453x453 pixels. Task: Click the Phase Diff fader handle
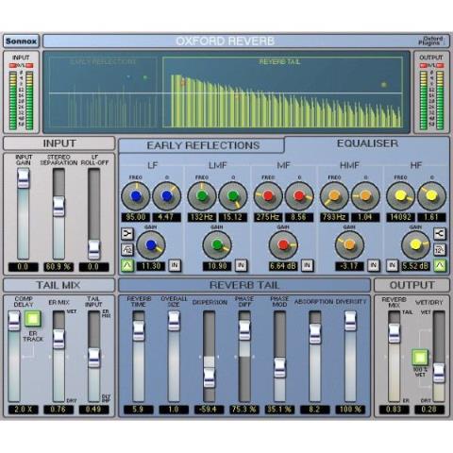coord(244,330)
